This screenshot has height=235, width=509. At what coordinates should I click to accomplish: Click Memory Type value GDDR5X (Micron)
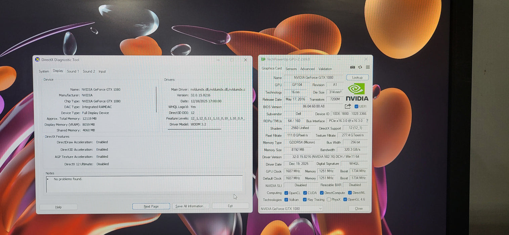coord(302,142)
